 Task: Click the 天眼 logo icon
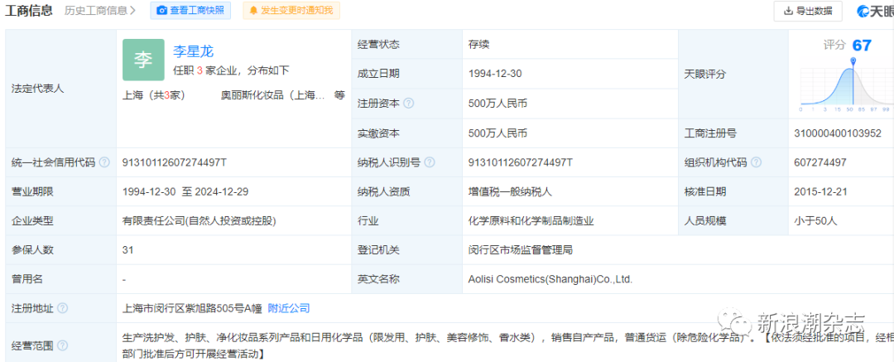(x=863, y=11)
